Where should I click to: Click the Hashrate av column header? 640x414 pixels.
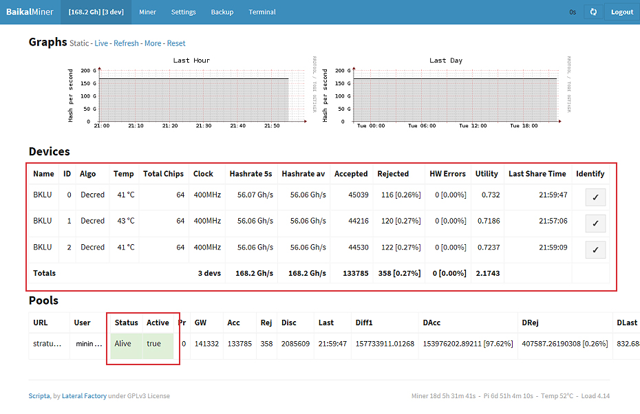tap(303, 174)
